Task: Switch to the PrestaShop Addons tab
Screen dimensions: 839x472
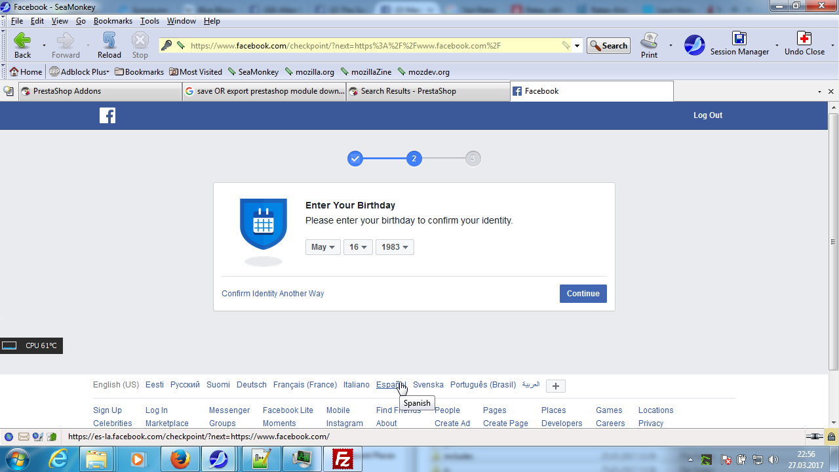Action: coord(100,91)
